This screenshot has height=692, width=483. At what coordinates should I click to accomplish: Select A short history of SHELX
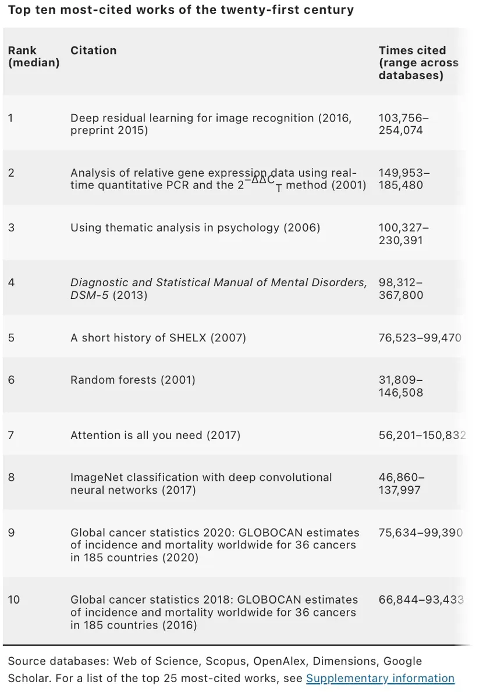[158, 337]
